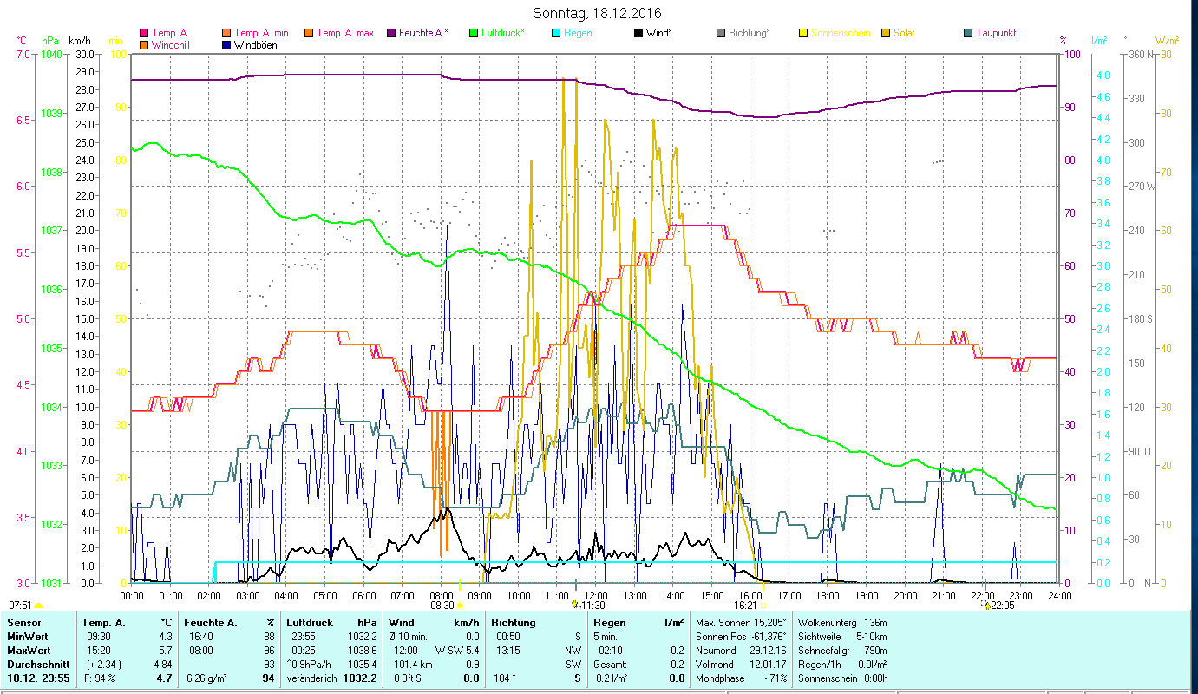The image size is (1198, 694).
Task: Click the "Sonnen Pos -61,376°" entry
Action: (741, 637)
